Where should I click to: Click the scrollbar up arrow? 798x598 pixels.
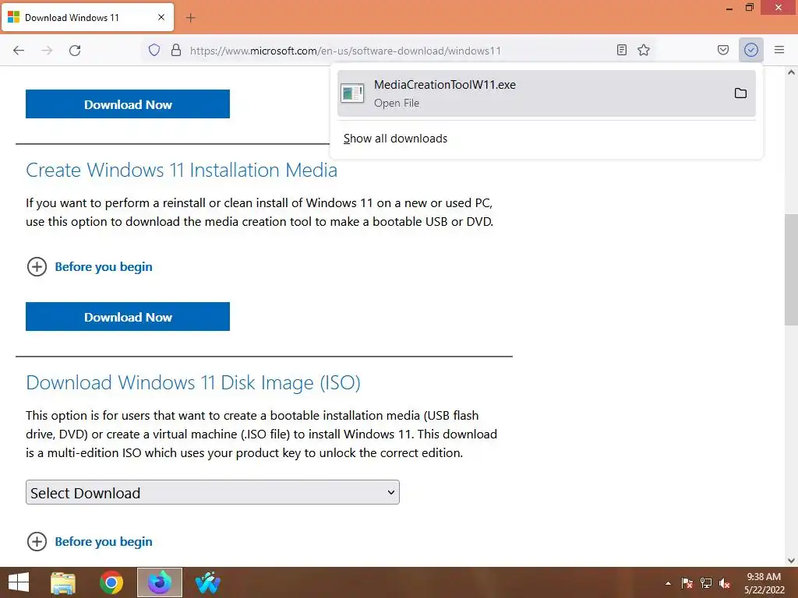[x=791, y=72]
